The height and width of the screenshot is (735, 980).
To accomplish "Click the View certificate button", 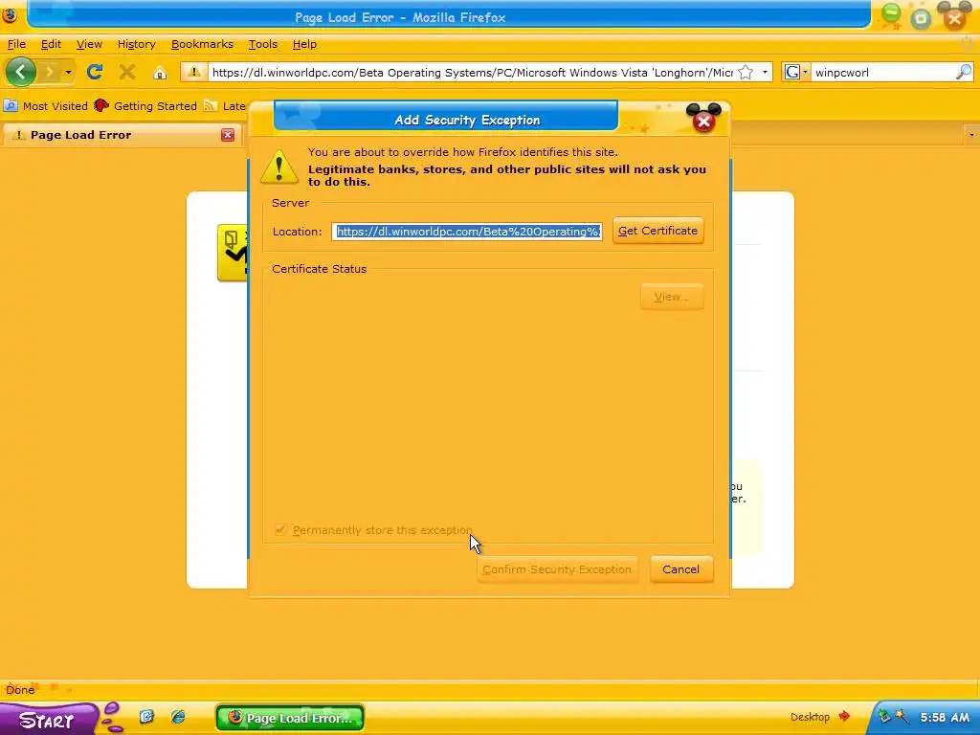I will point(672,297).
